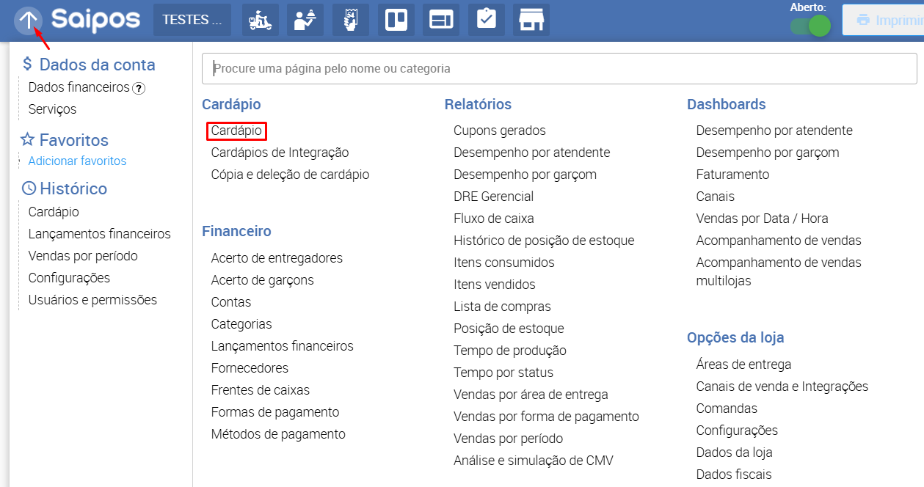This screenshot has height=487, width=924.
Task: Open the web layout panel icon
Action: tap(441, 20)
